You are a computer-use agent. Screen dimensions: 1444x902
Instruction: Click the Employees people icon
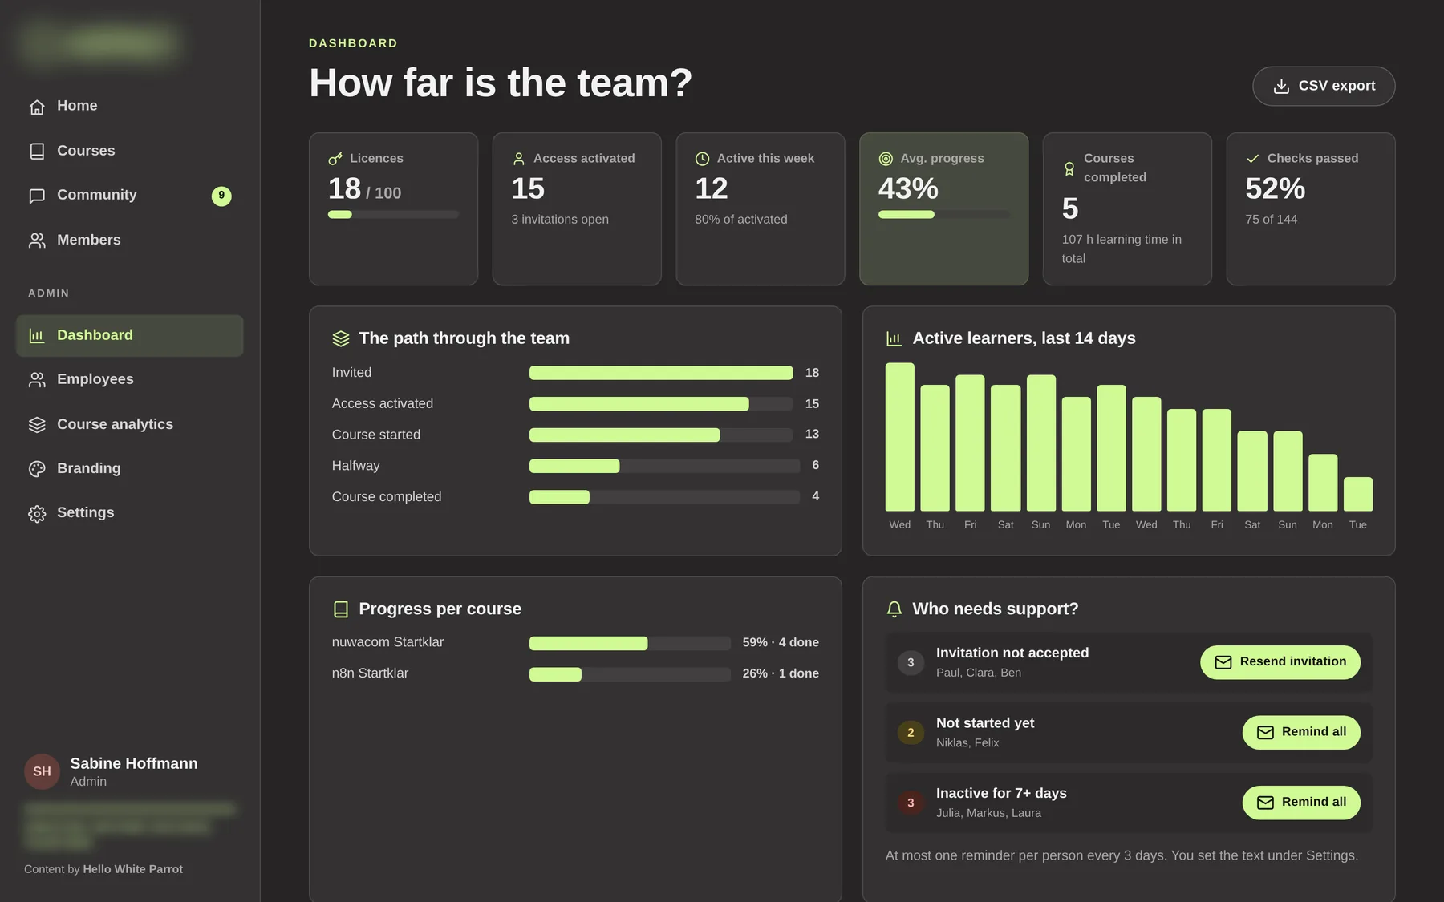tap(37, 380)
